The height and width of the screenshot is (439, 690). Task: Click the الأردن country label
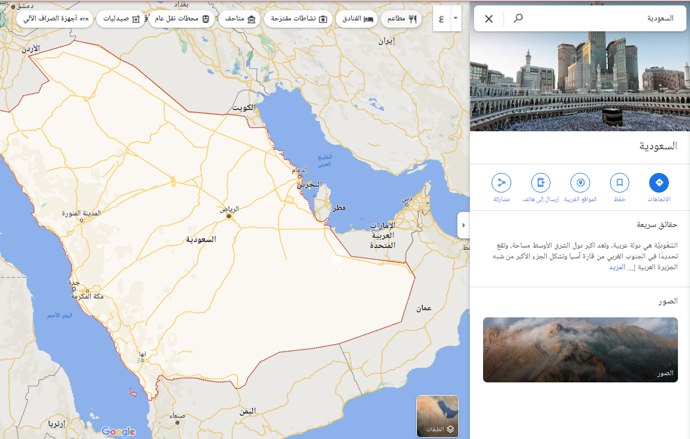coord(30,48)
